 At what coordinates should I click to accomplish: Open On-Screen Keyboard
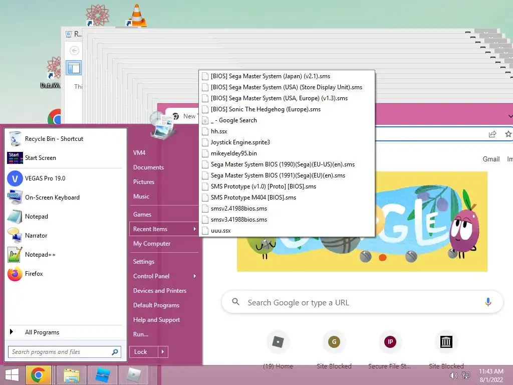(65, 198)
